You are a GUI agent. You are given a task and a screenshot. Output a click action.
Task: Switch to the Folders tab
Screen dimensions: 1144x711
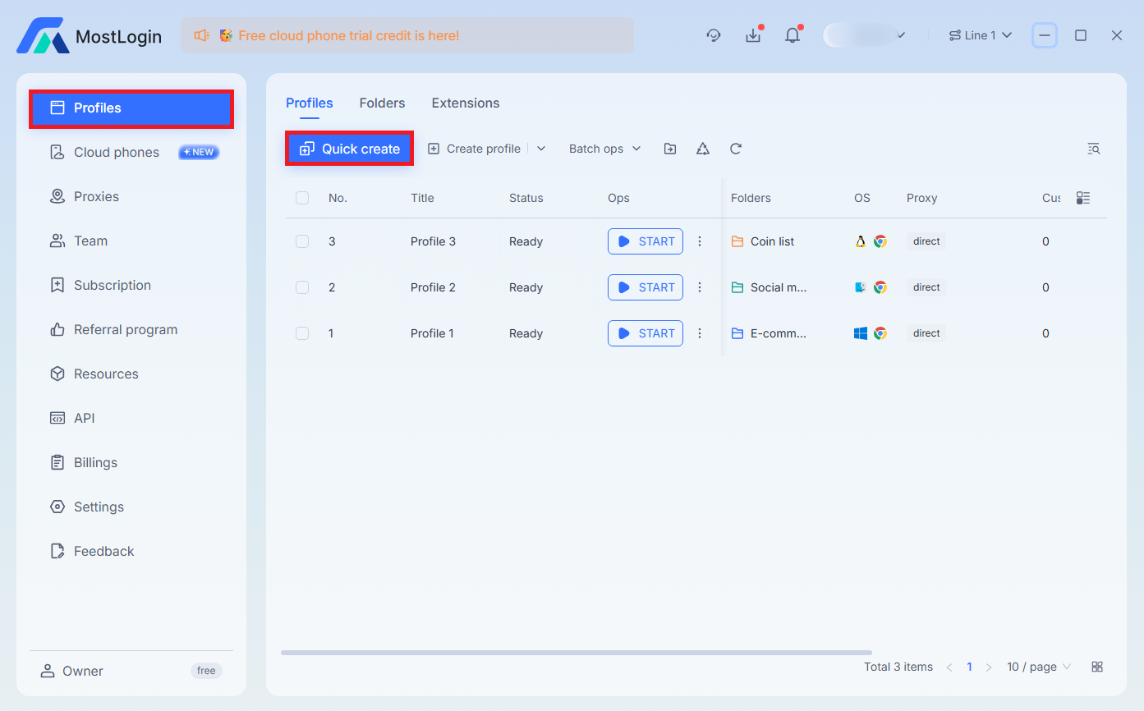point(382,103)
